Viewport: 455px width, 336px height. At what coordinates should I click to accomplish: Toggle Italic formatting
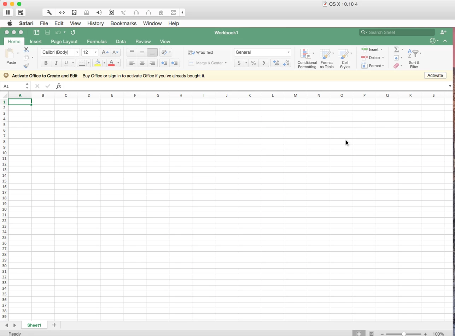(56, 63)
